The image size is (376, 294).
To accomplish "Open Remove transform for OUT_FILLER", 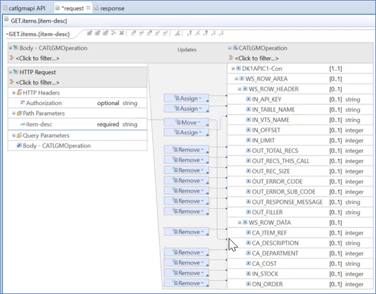I will coord(186,212).
